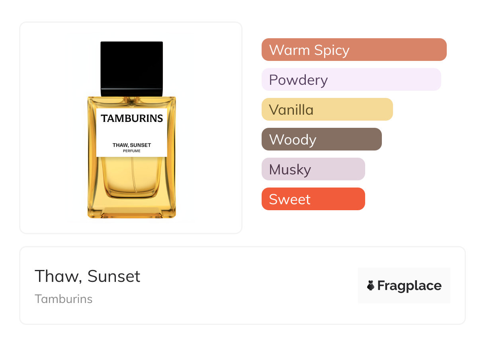Click the yellow Vanilla accord bar
485x344 pixels.
[x=327, y=109]
